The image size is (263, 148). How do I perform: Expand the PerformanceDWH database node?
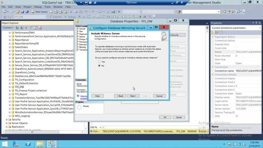point(10,33)
